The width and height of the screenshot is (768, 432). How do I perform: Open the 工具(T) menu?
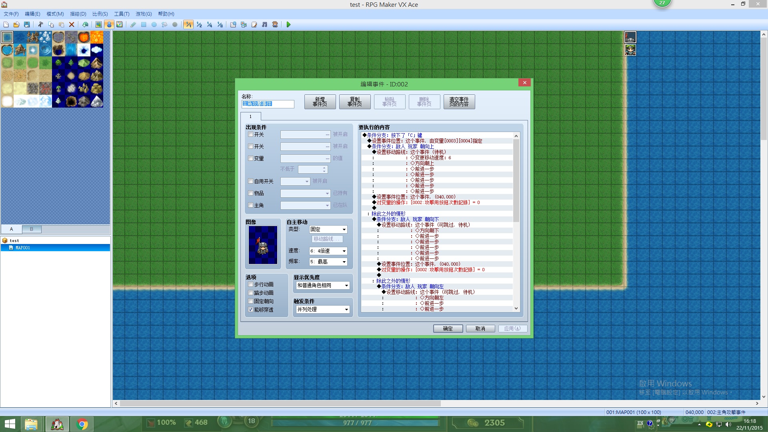122,14
